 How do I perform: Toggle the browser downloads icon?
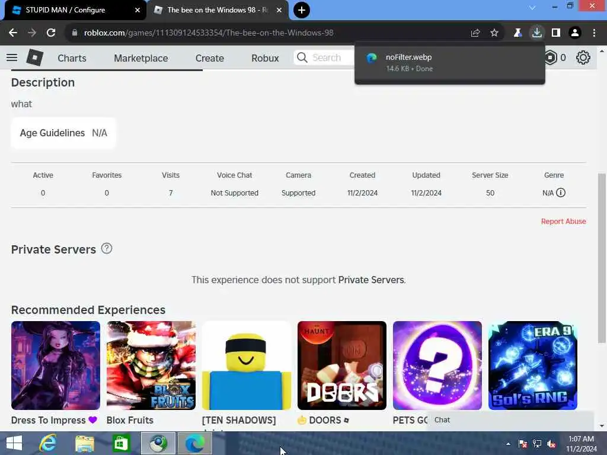point(537,33)
